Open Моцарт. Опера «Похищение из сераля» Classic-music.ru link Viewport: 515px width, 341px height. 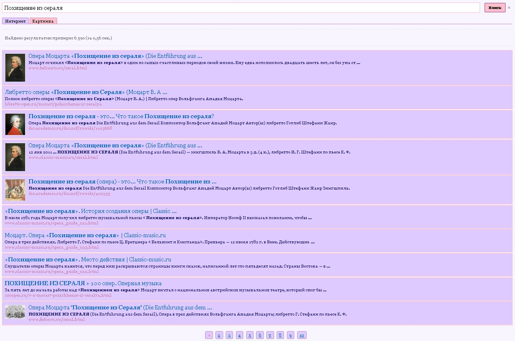[85, 236]
